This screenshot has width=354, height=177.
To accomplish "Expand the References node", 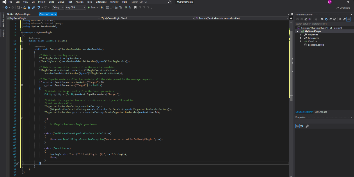I will tap(301, 38).
